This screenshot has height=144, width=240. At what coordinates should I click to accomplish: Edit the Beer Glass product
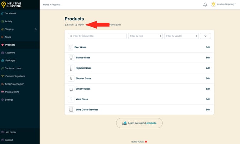[x=208, y=47]
